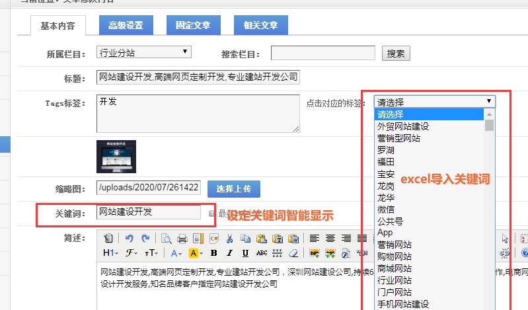Apply italic formatting in the editor
528x310 pixels.
pos(229,253)
